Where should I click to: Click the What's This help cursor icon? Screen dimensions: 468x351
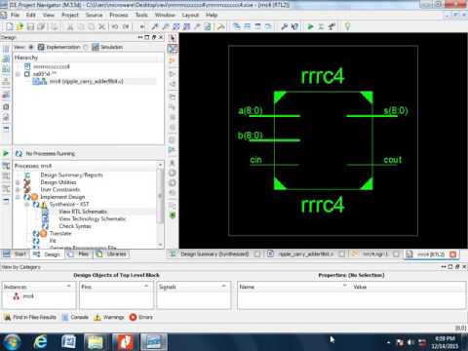click(x=294, y=26)
